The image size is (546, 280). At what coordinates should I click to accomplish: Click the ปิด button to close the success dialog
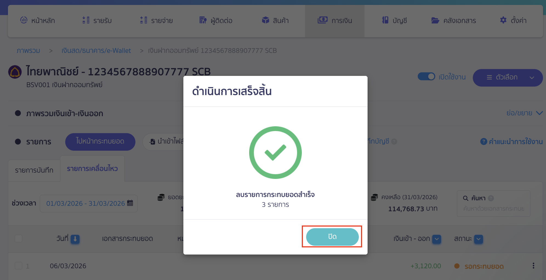click(332, 237)
